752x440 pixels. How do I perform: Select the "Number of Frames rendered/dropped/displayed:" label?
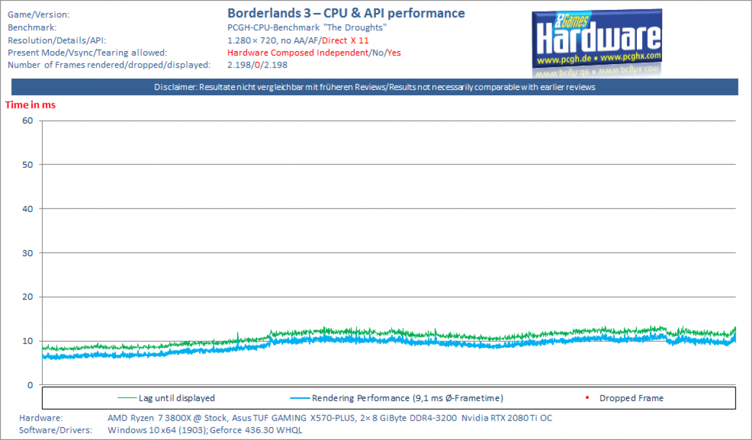[109, 65]
